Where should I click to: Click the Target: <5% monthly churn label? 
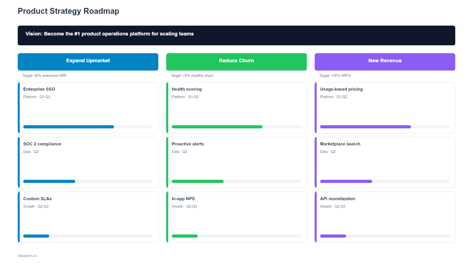tap(192, 75)
